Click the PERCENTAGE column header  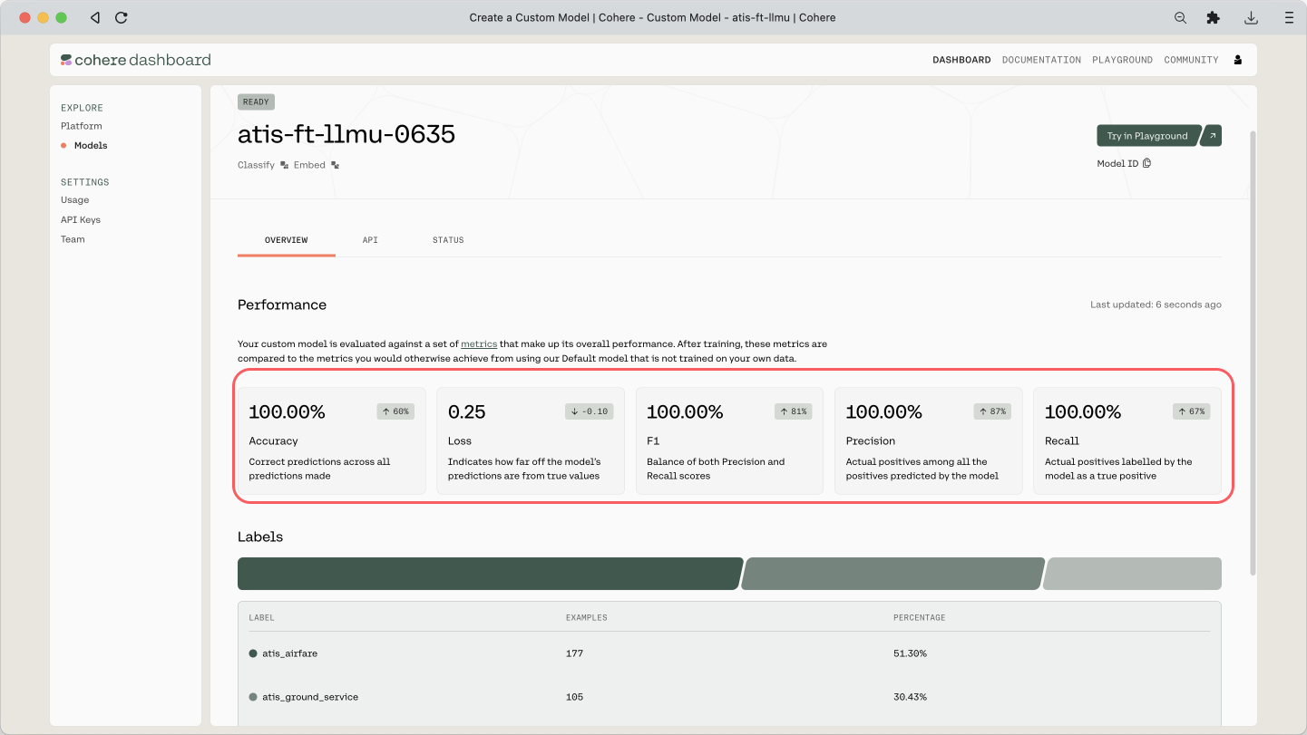point(919,617)
